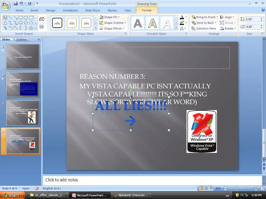Open Size and Position dialog launcher
Viewport: 266px width, 199px height.
[263, 33]
